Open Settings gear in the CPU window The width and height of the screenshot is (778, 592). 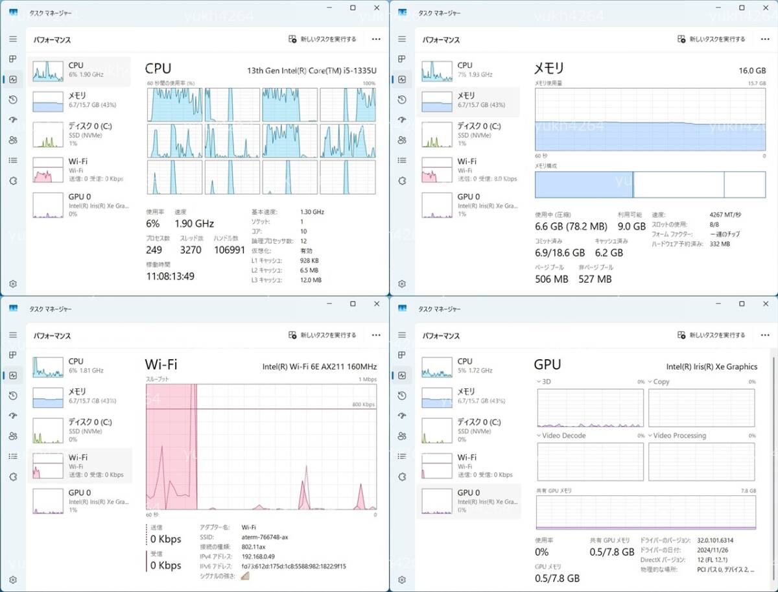(x=12, y=284)
